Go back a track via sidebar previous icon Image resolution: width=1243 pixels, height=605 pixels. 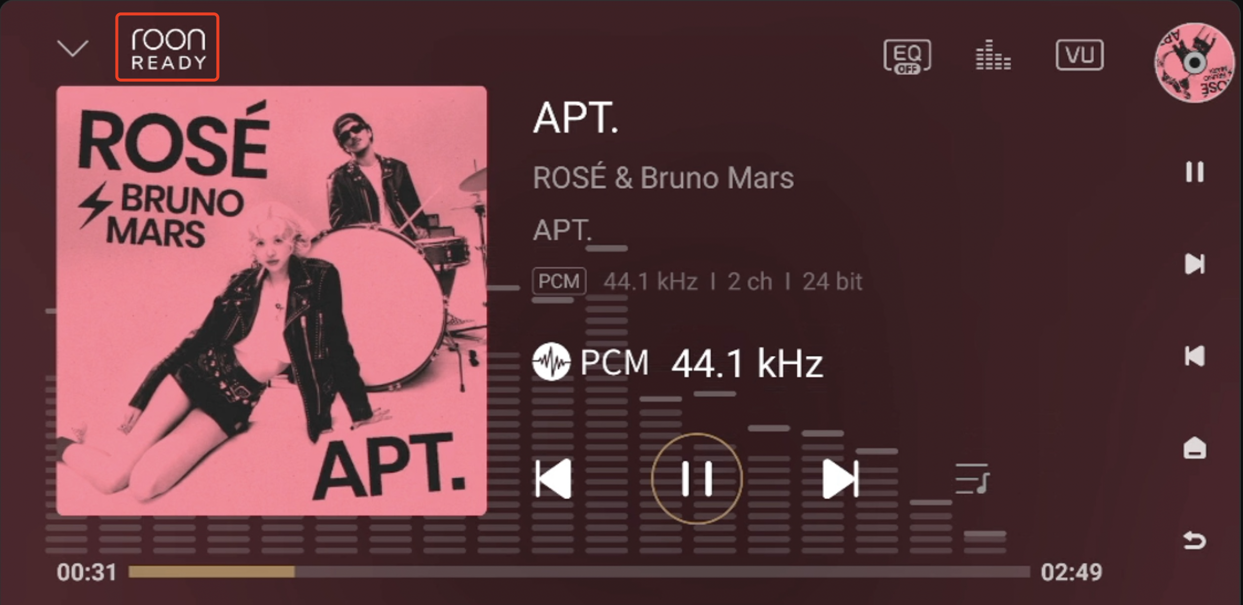point(1194,356)
